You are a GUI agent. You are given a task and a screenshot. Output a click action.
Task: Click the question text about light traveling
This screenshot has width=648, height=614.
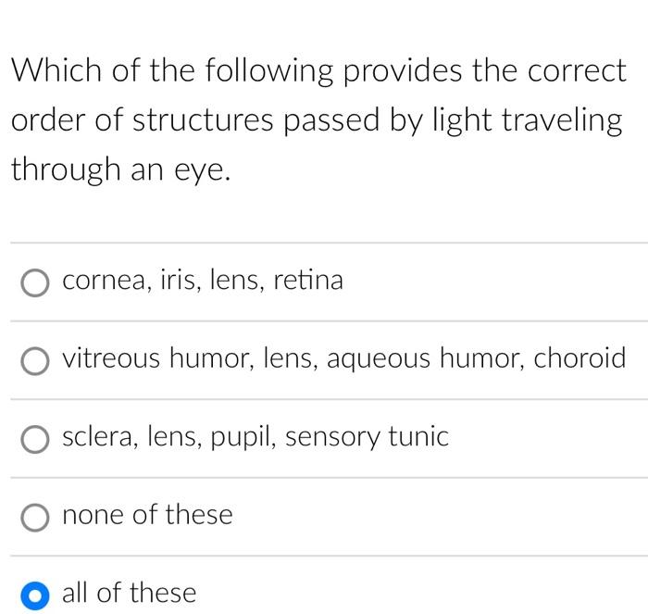click(x=318, y=119)
